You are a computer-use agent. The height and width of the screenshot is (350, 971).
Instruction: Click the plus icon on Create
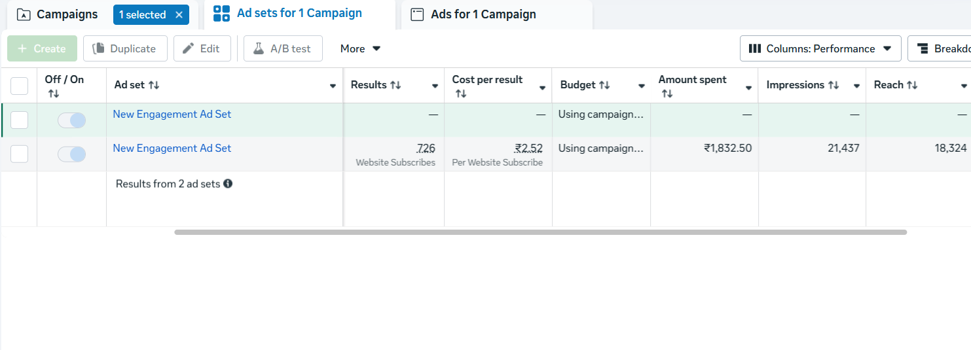tap(22, 48)
